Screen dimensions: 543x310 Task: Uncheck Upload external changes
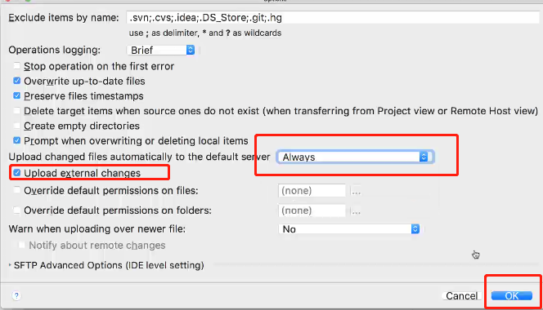click(16, 172)
